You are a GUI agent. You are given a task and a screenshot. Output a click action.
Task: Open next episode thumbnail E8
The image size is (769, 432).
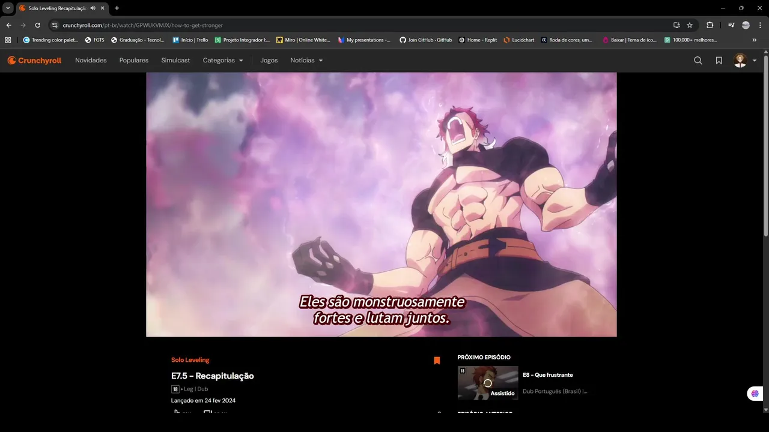point(488,383)
